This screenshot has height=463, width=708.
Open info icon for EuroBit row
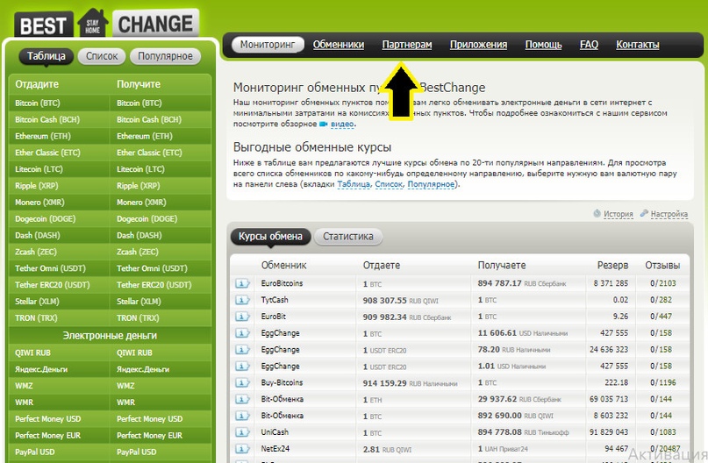242,317
